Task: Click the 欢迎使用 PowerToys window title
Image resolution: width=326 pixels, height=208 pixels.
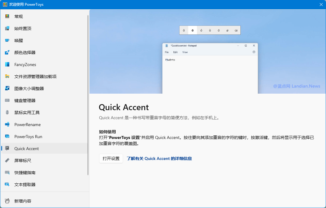Action: [x=26, y=5]
